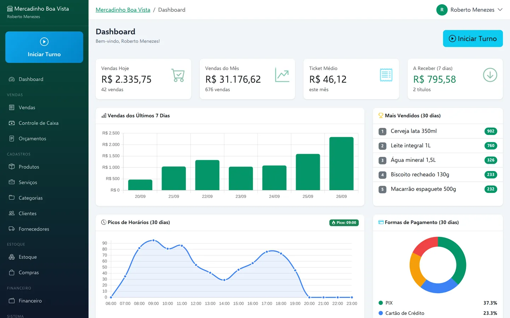Open Fornecedores sidebar entry

tap(44, 229)
